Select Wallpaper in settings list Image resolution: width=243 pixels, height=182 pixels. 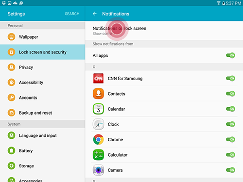point(42,37)
